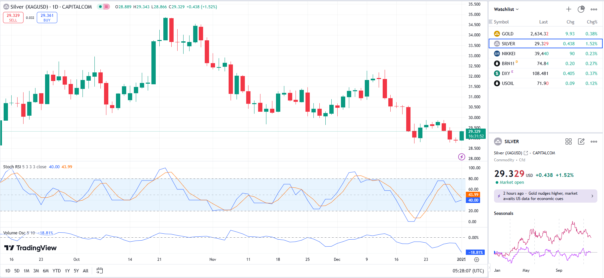Click the add symbol plus icon in Watchlist
The image size is (604, 278).
569,9
